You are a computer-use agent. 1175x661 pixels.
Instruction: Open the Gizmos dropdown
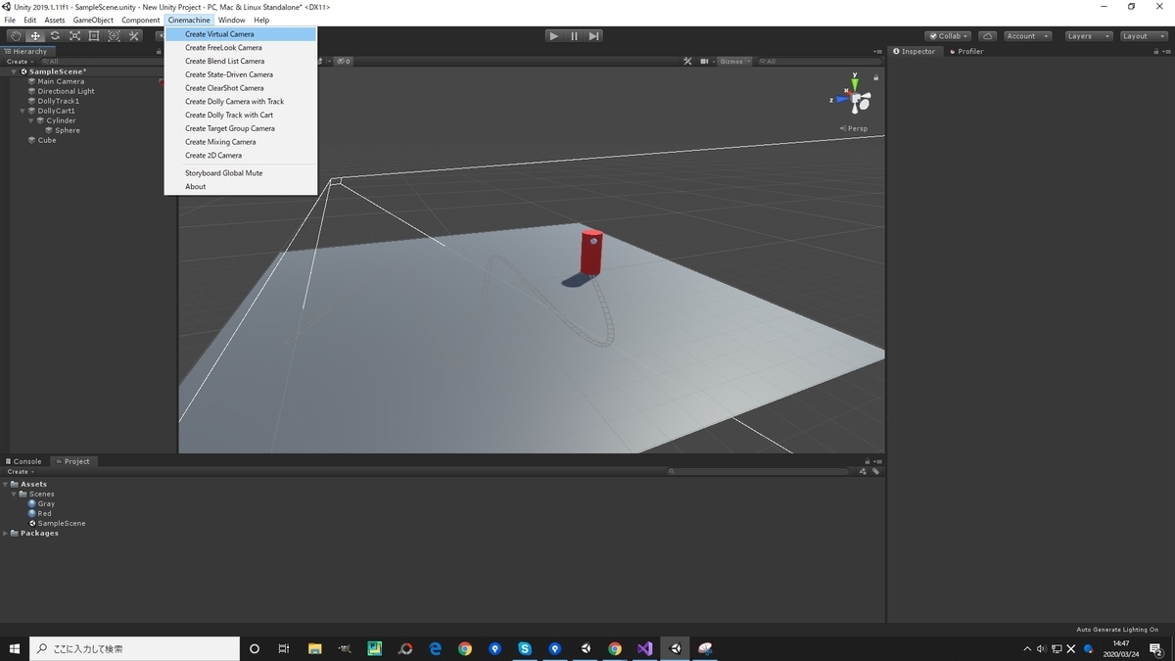pyautogui.click(x=734, y=61)
